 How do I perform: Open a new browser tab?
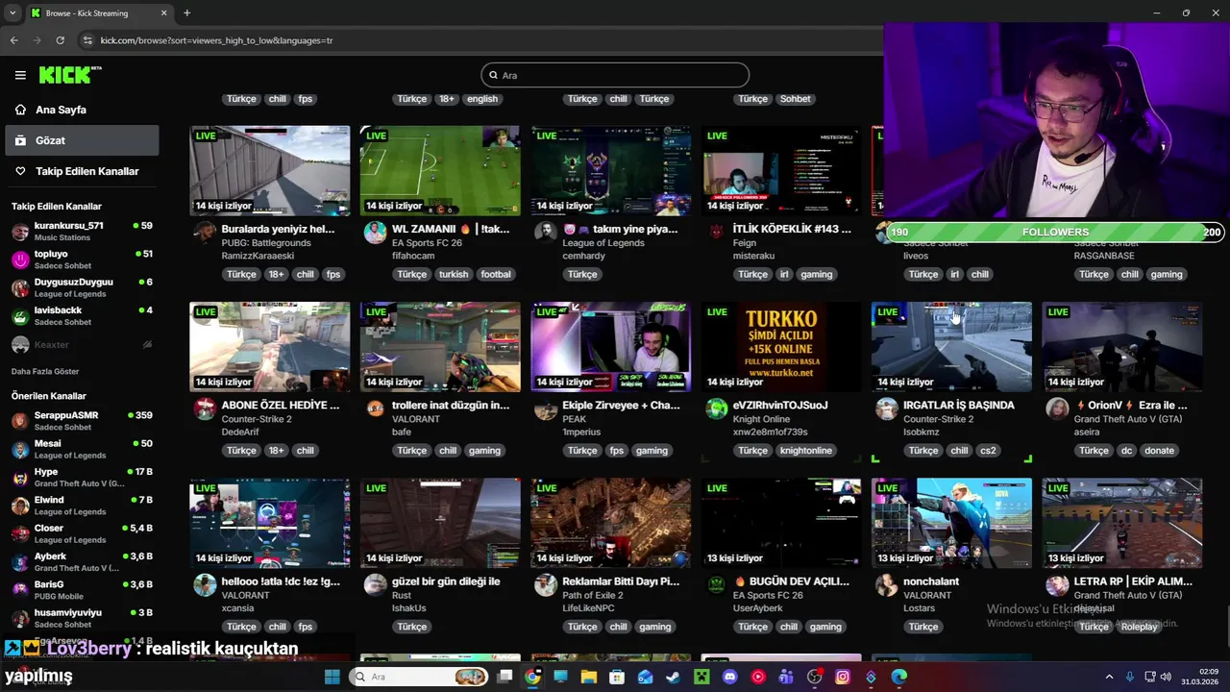186,12
